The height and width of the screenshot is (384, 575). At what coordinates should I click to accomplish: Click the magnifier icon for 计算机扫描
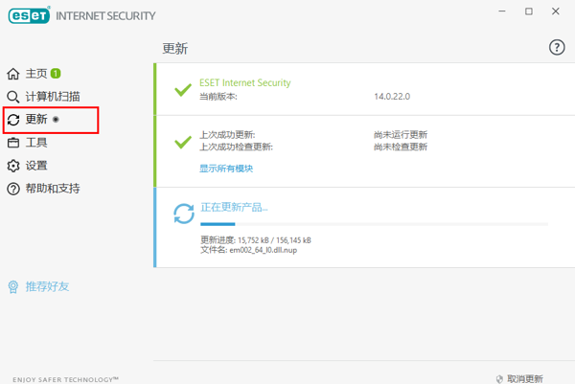(x=13, y=97)
